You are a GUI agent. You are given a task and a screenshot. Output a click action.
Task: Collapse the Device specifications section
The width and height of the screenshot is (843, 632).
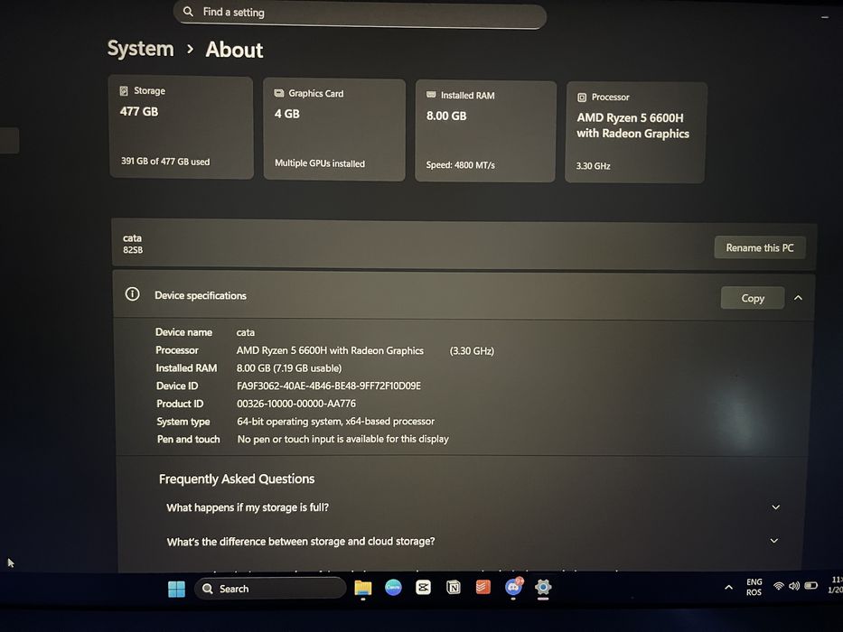(799, 298)
